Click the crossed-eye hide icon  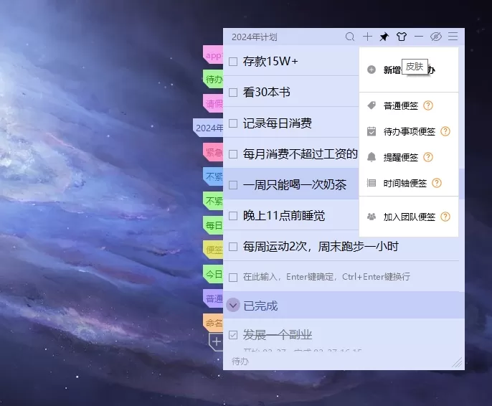point(435,37)
